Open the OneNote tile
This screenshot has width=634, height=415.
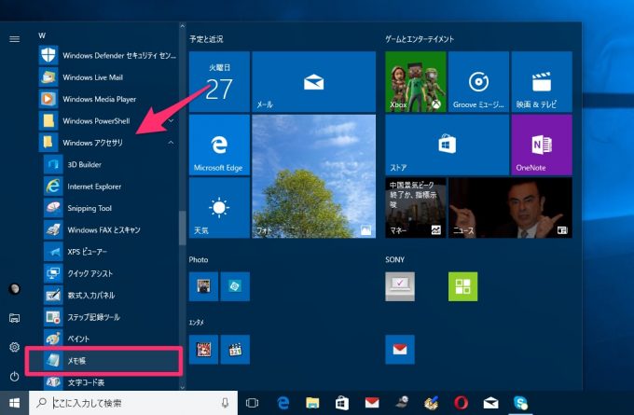[x=542, y=145]
